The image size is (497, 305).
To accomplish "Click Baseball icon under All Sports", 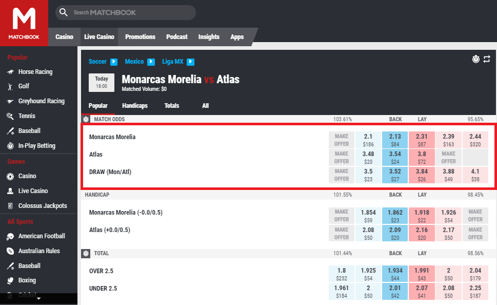I will click(10, 266).
